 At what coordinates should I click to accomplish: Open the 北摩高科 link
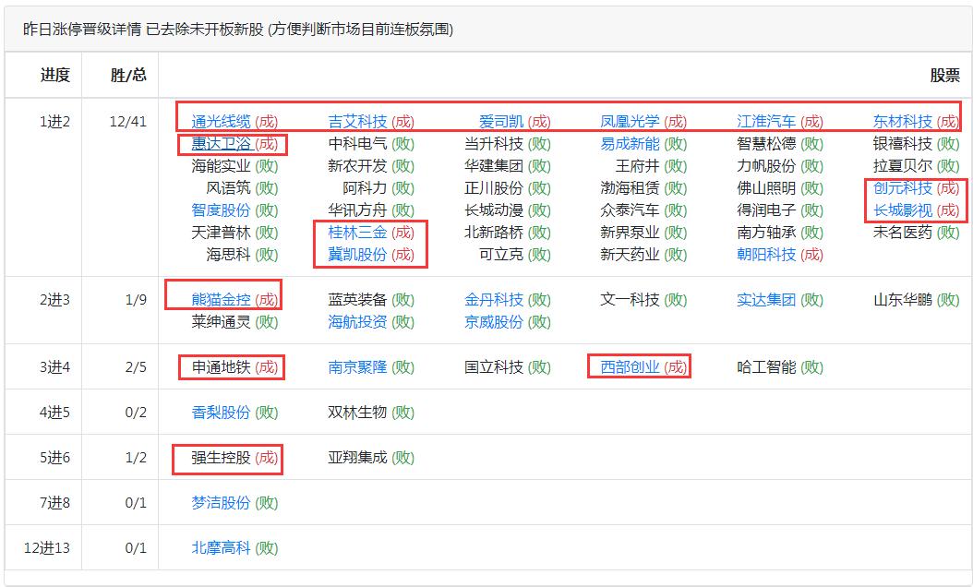click(221, 548)
